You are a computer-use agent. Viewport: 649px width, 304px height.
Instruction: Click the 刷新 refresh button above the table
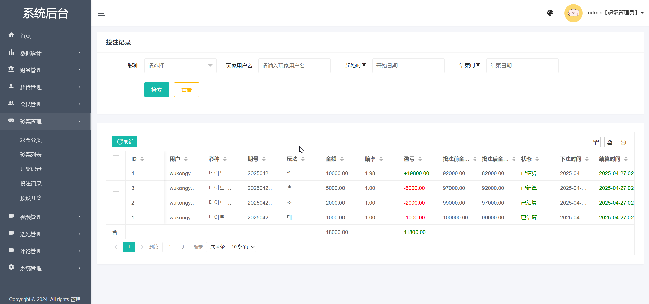click(x=124, y=141)
